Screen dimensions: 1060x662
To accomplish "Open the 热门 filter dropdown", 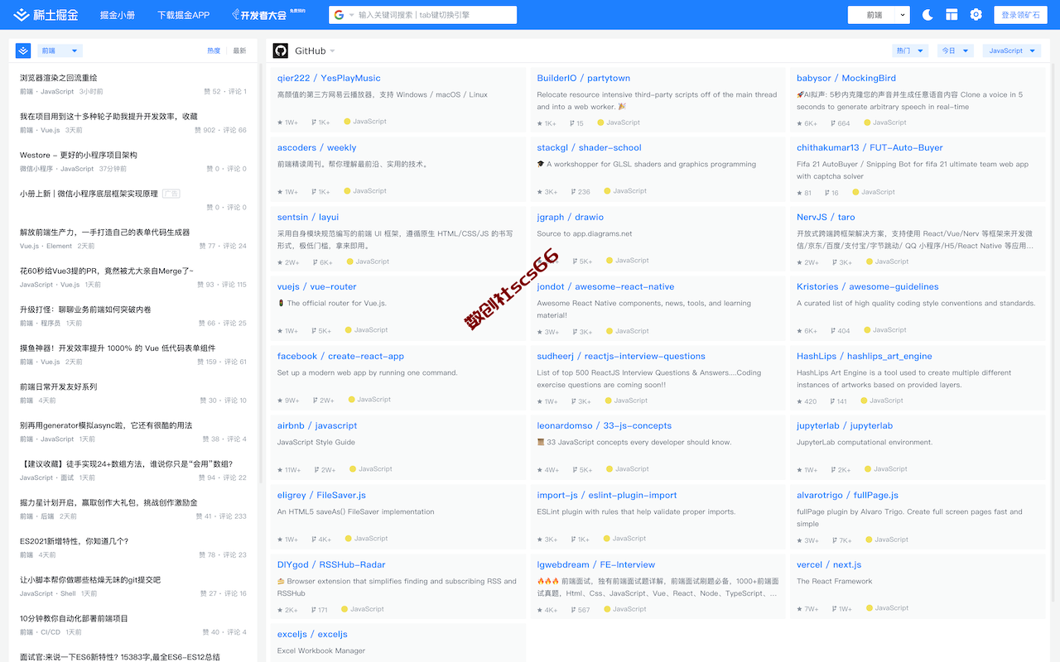I will click(x=910, y=50).
